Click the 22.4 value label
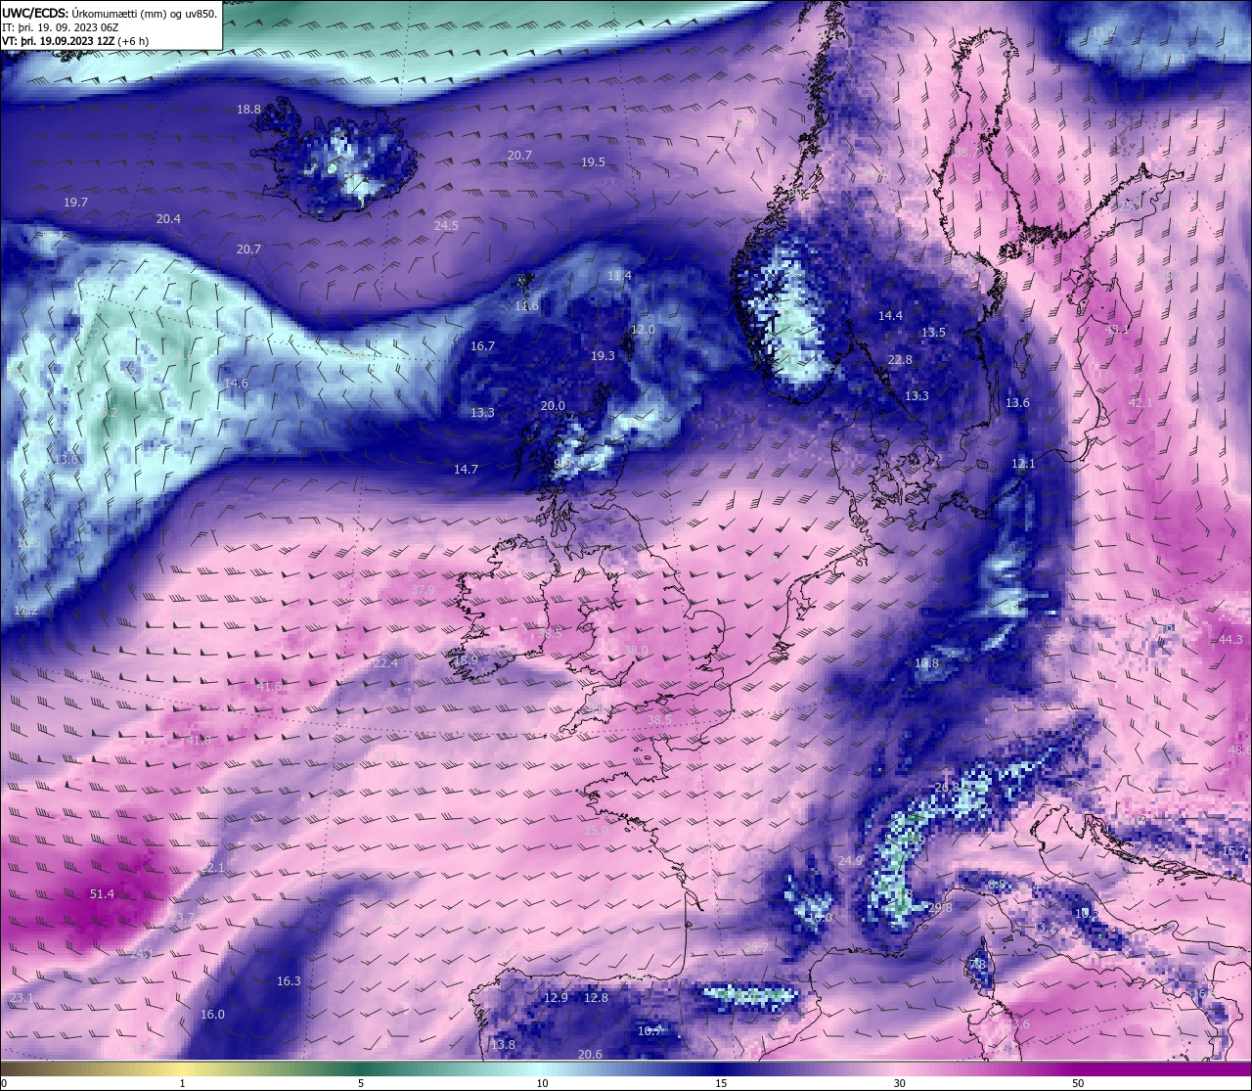Screen dimensions: 1252x1091 click(385, 663)
